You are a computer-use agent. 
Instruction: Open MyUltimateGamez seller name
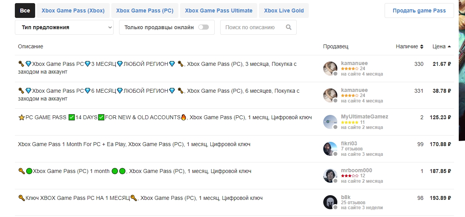365,116
